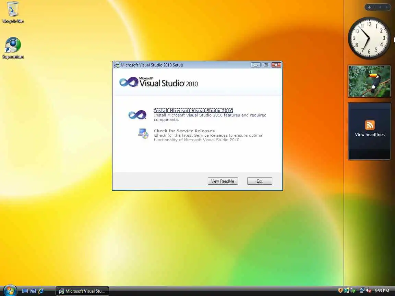Click Switch between windows Quick Launch icon
The image size is (395, 296).
point(33,291)
